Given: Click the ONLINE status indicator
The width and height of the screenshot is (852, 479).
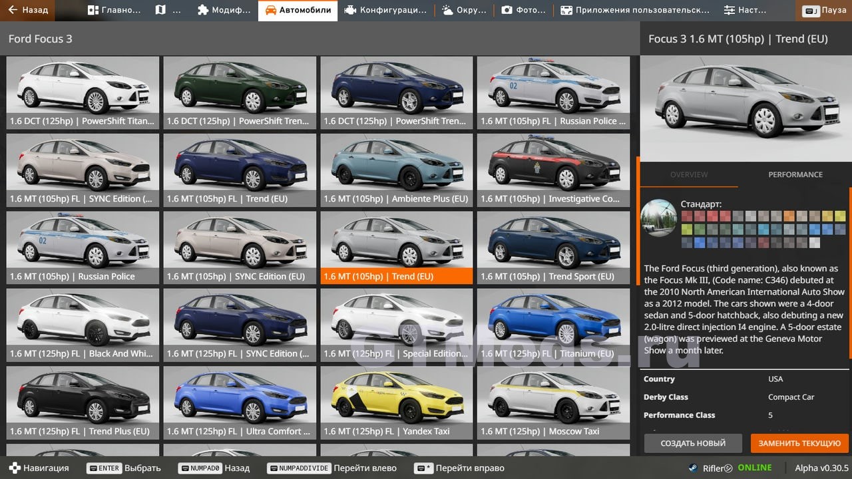Looking at the screenshot, I should (754, 468).
